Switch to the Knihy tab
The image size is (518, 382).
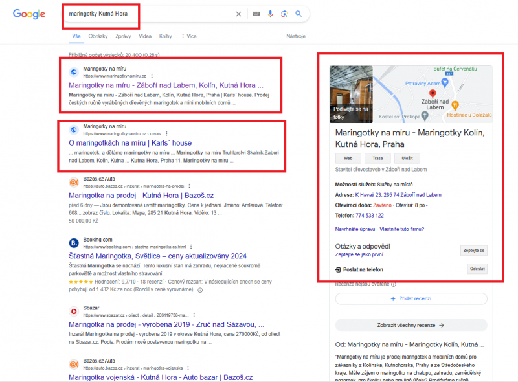tap(166, 36)
